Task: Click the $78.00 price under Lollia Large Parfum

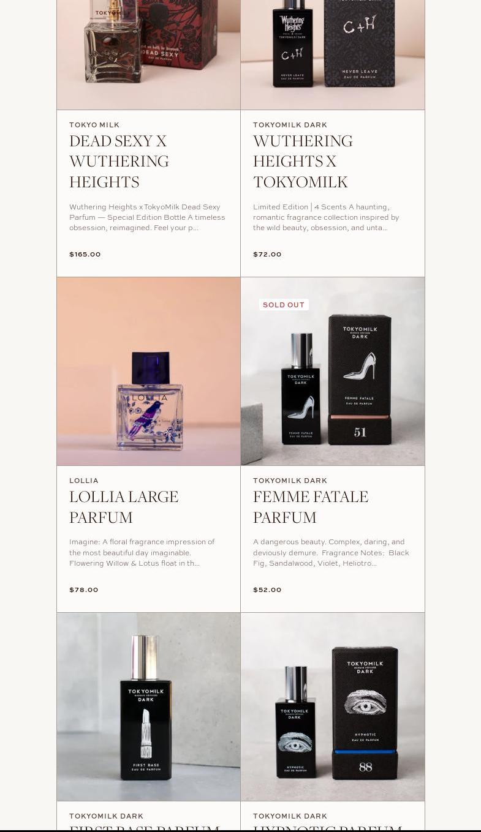Action: click(84, 590)
